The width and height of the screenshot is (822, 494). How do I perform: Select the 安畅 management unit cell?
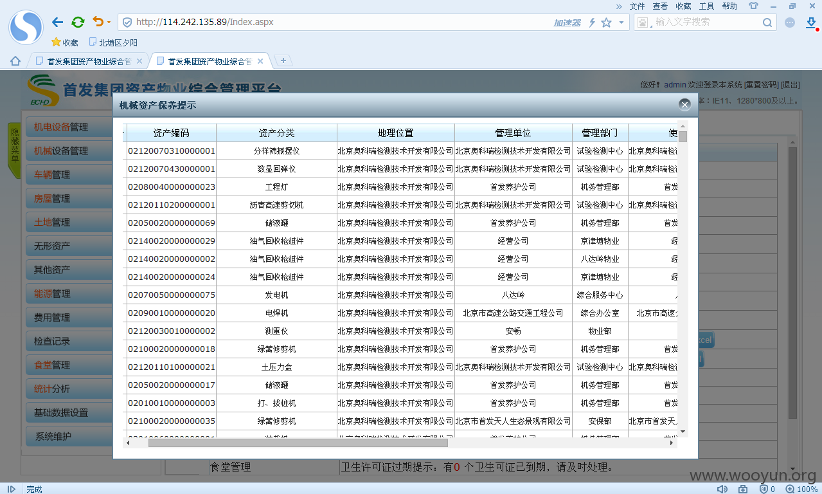(514, 331)
